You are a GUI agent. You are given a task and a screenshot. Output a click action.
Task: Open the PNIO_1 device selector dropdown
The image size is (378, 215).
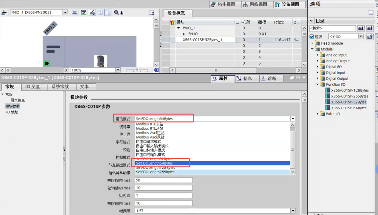tap(65, 12)
